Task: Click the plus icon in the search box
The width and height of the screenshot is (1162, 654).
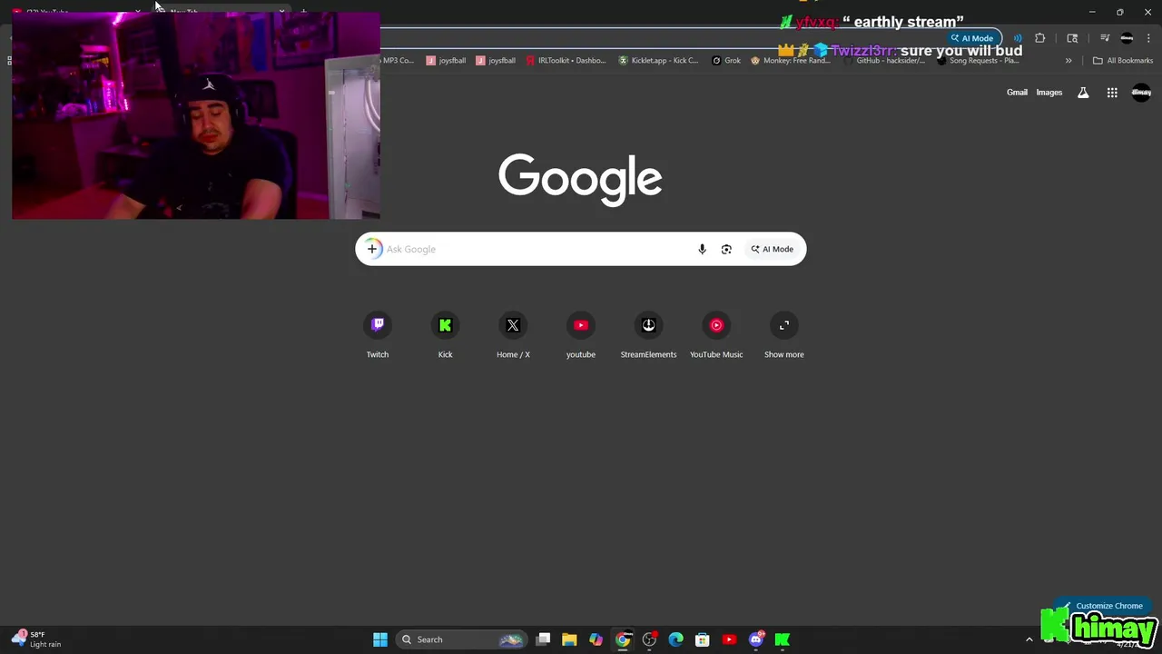Action: pos(372,249)
